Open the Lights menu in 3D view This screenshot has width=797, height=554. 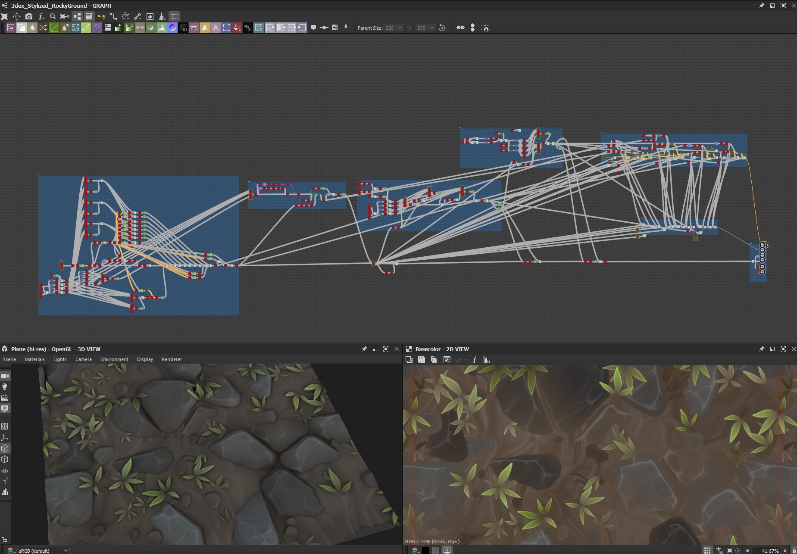(x=60, y=359)
